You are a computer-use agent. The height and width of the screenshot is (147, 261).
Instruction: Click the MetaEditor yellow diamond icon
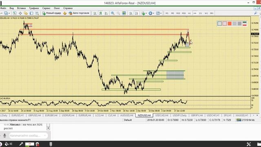(x=65, y=13)
